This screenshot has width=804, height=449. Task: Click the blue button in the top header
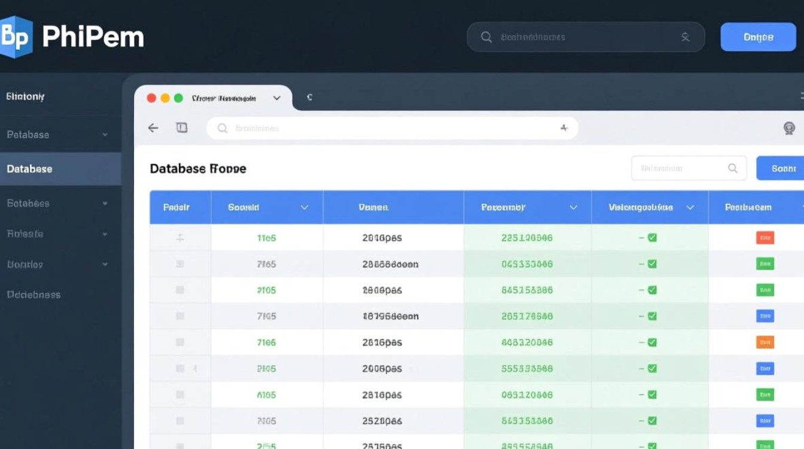pyautogui.click(x=758, y=37)
